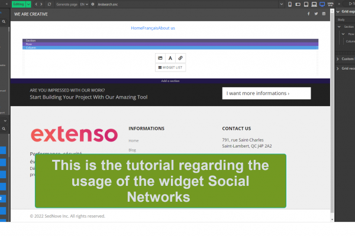Click the text widget icon
This screenshot has width=355, height=236.
pyautogui.click(x=170, y=58)
